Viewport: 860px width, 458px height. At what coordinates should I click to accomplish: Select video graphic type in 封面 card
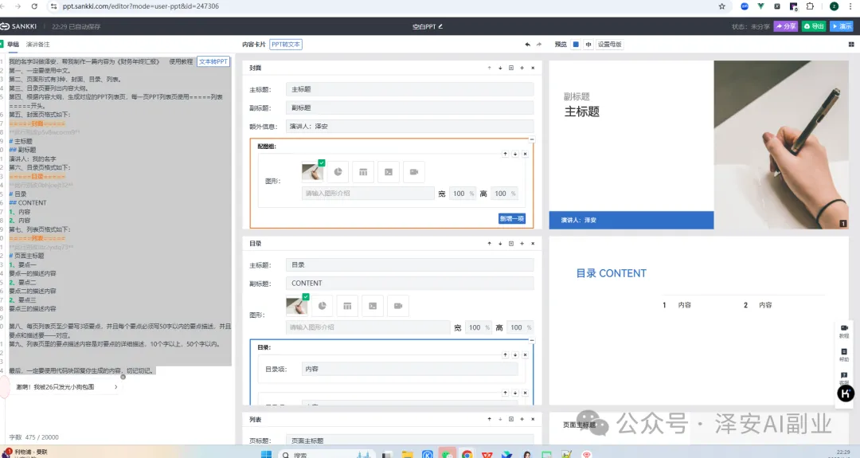click(x=414, y=172)
